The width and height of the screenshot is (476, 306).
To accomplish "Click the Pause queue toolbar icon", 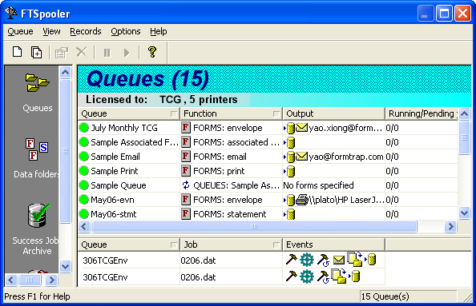I will coord(107,53).
